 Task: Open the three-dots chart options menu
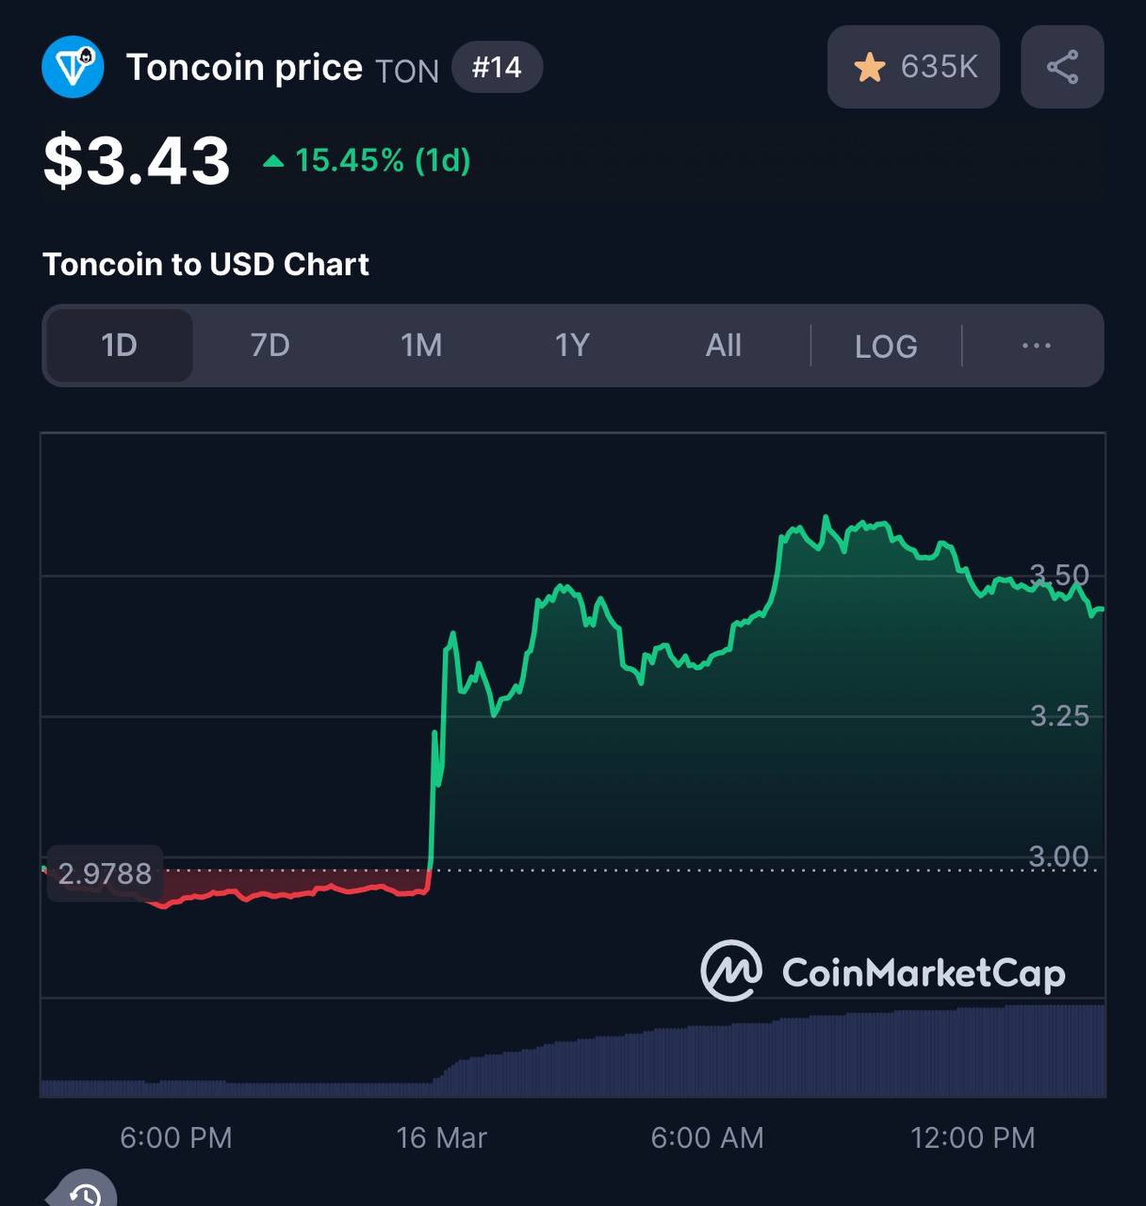pyautogui.click(x=1036, y=346)
